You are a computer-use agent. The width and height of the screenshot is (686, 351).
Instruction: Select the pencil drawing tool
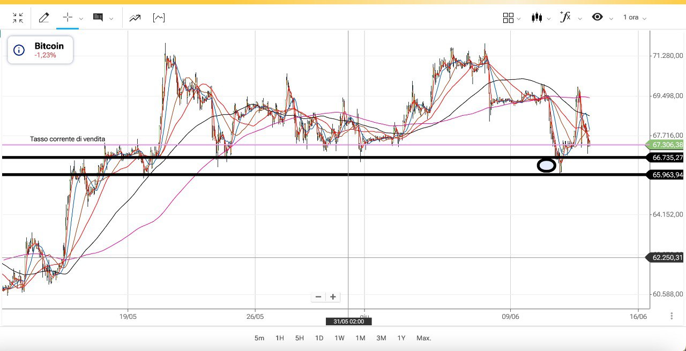44,18
